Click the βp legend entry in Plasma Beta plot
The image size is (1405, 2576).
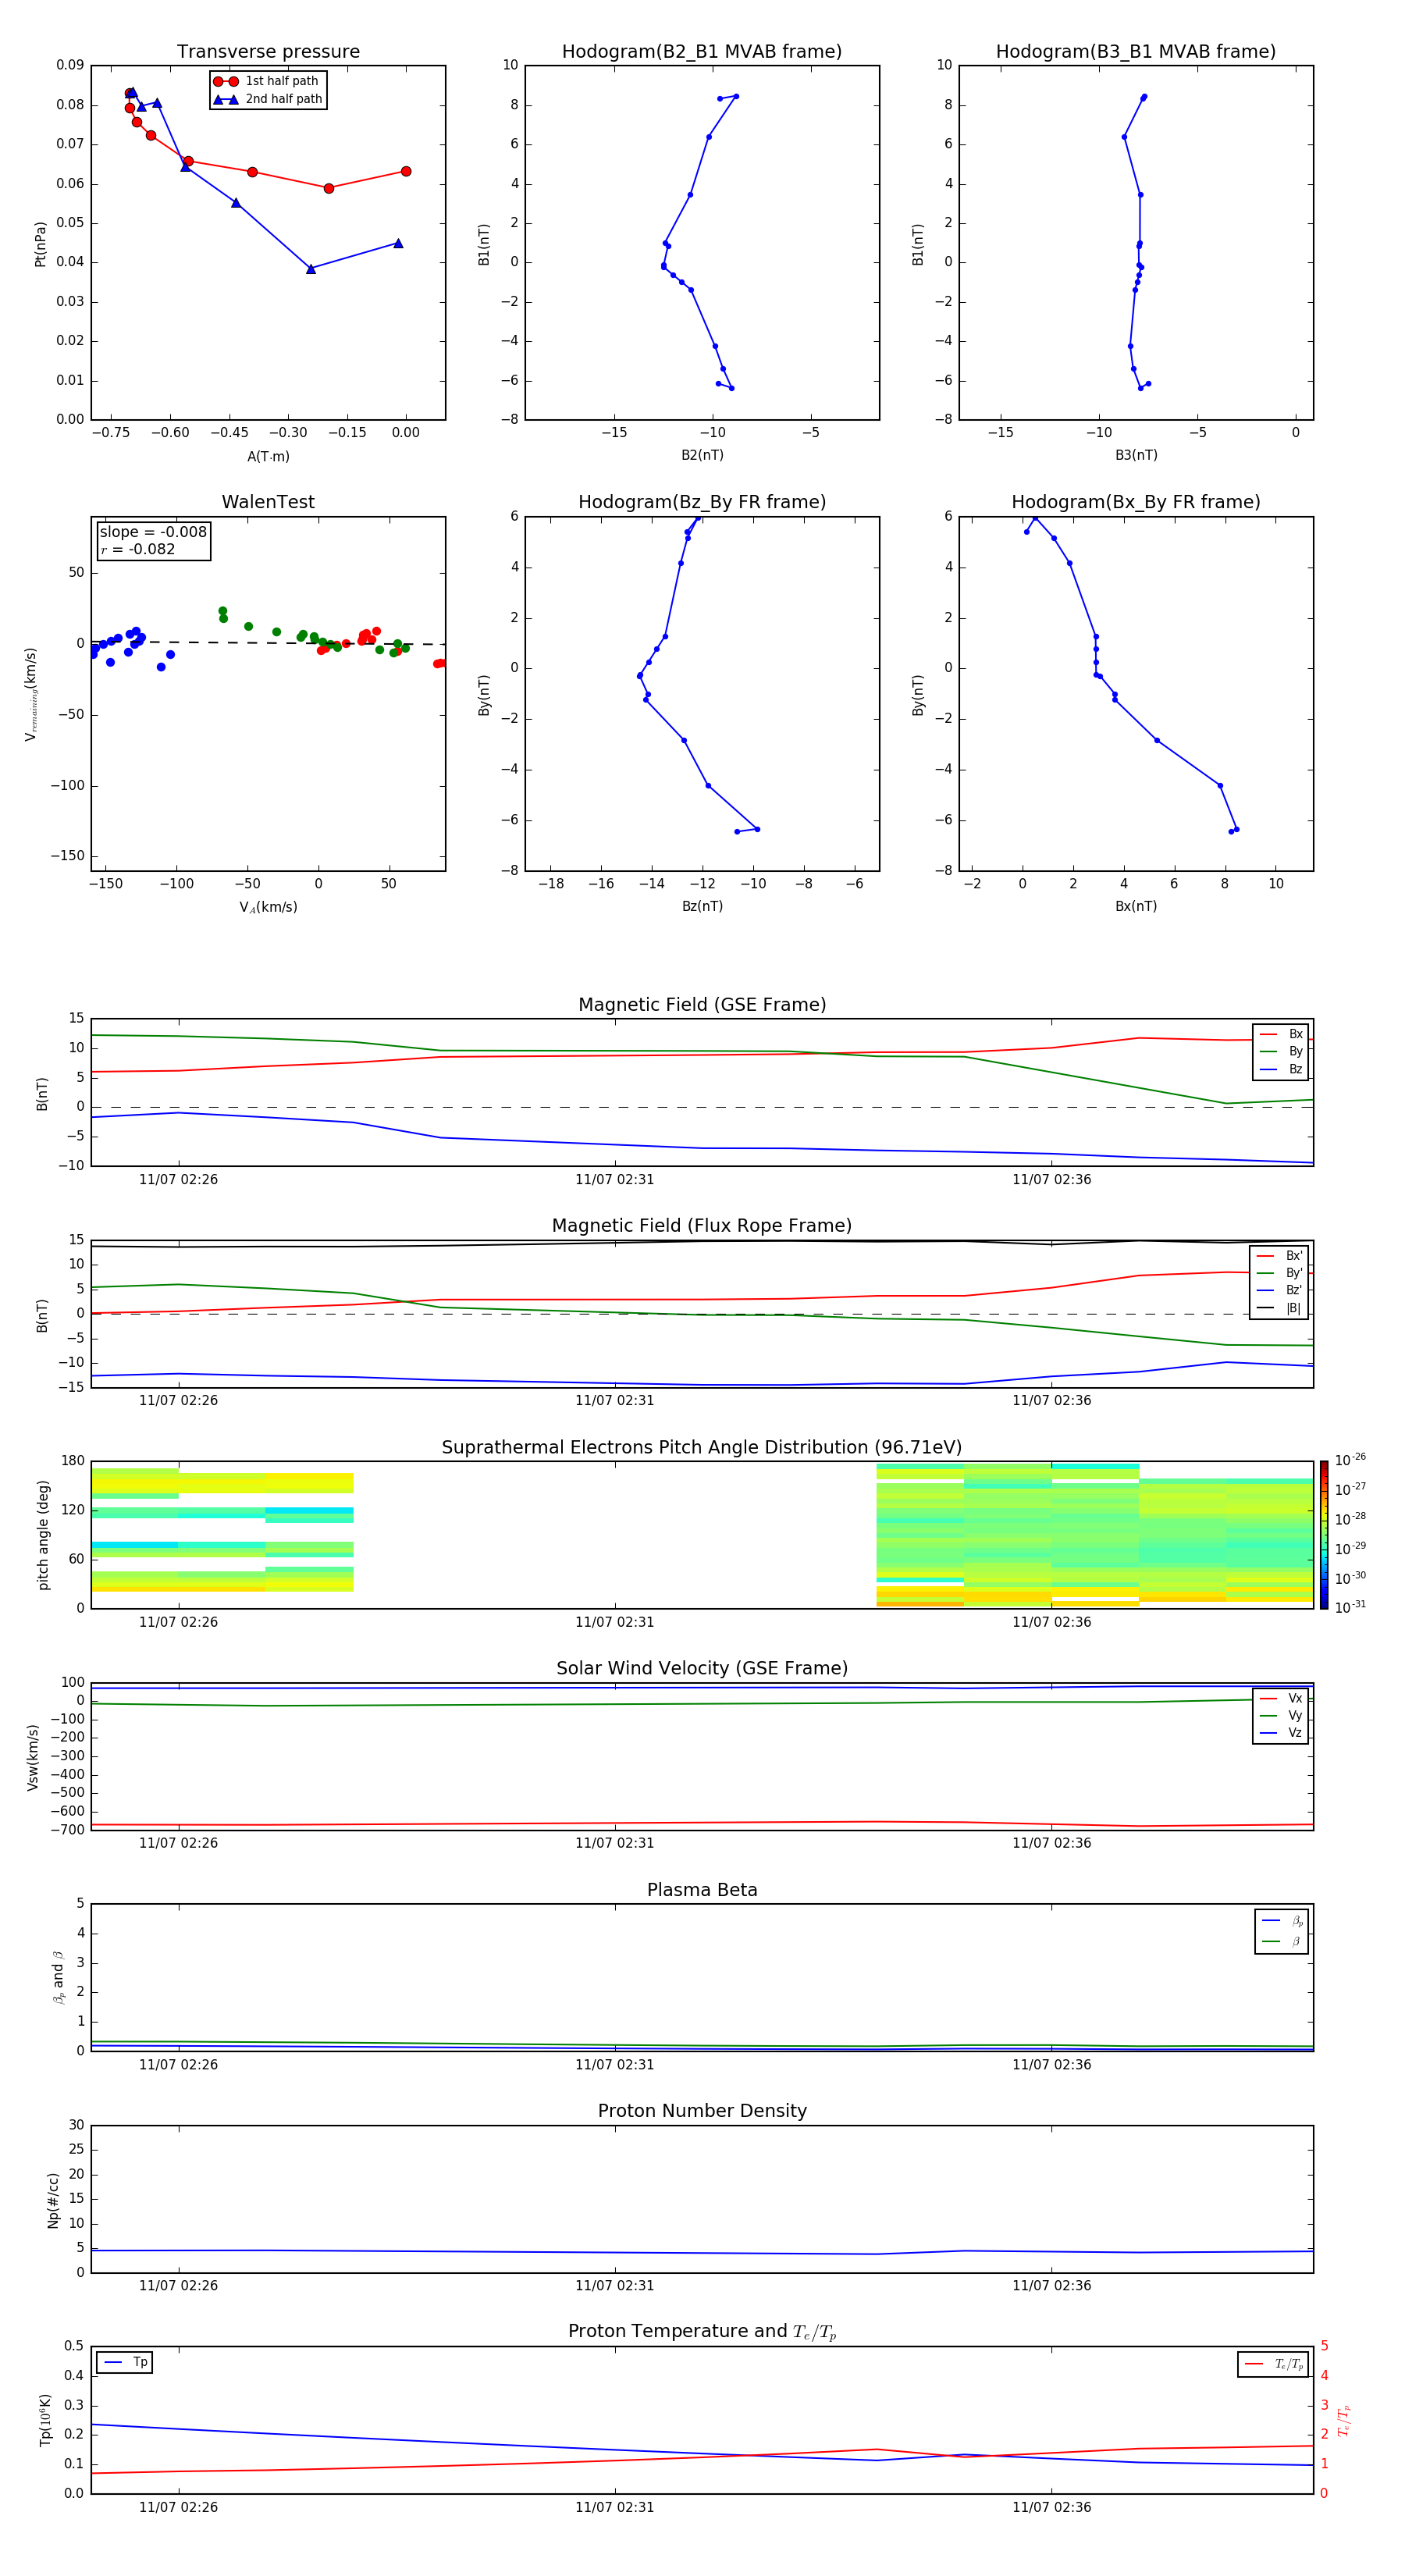click(x=1282, y=1921)
